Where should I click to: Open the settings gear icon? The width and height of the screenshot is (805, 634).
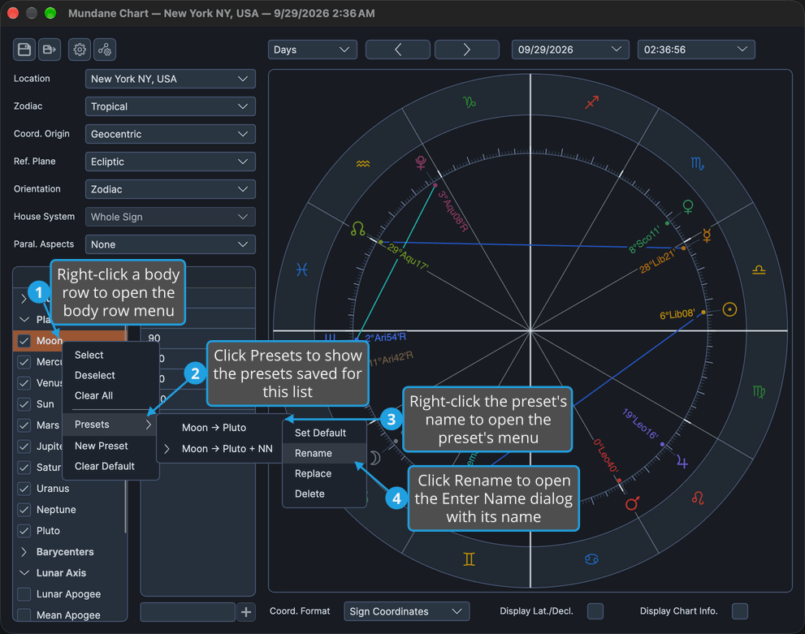point(80,50)
